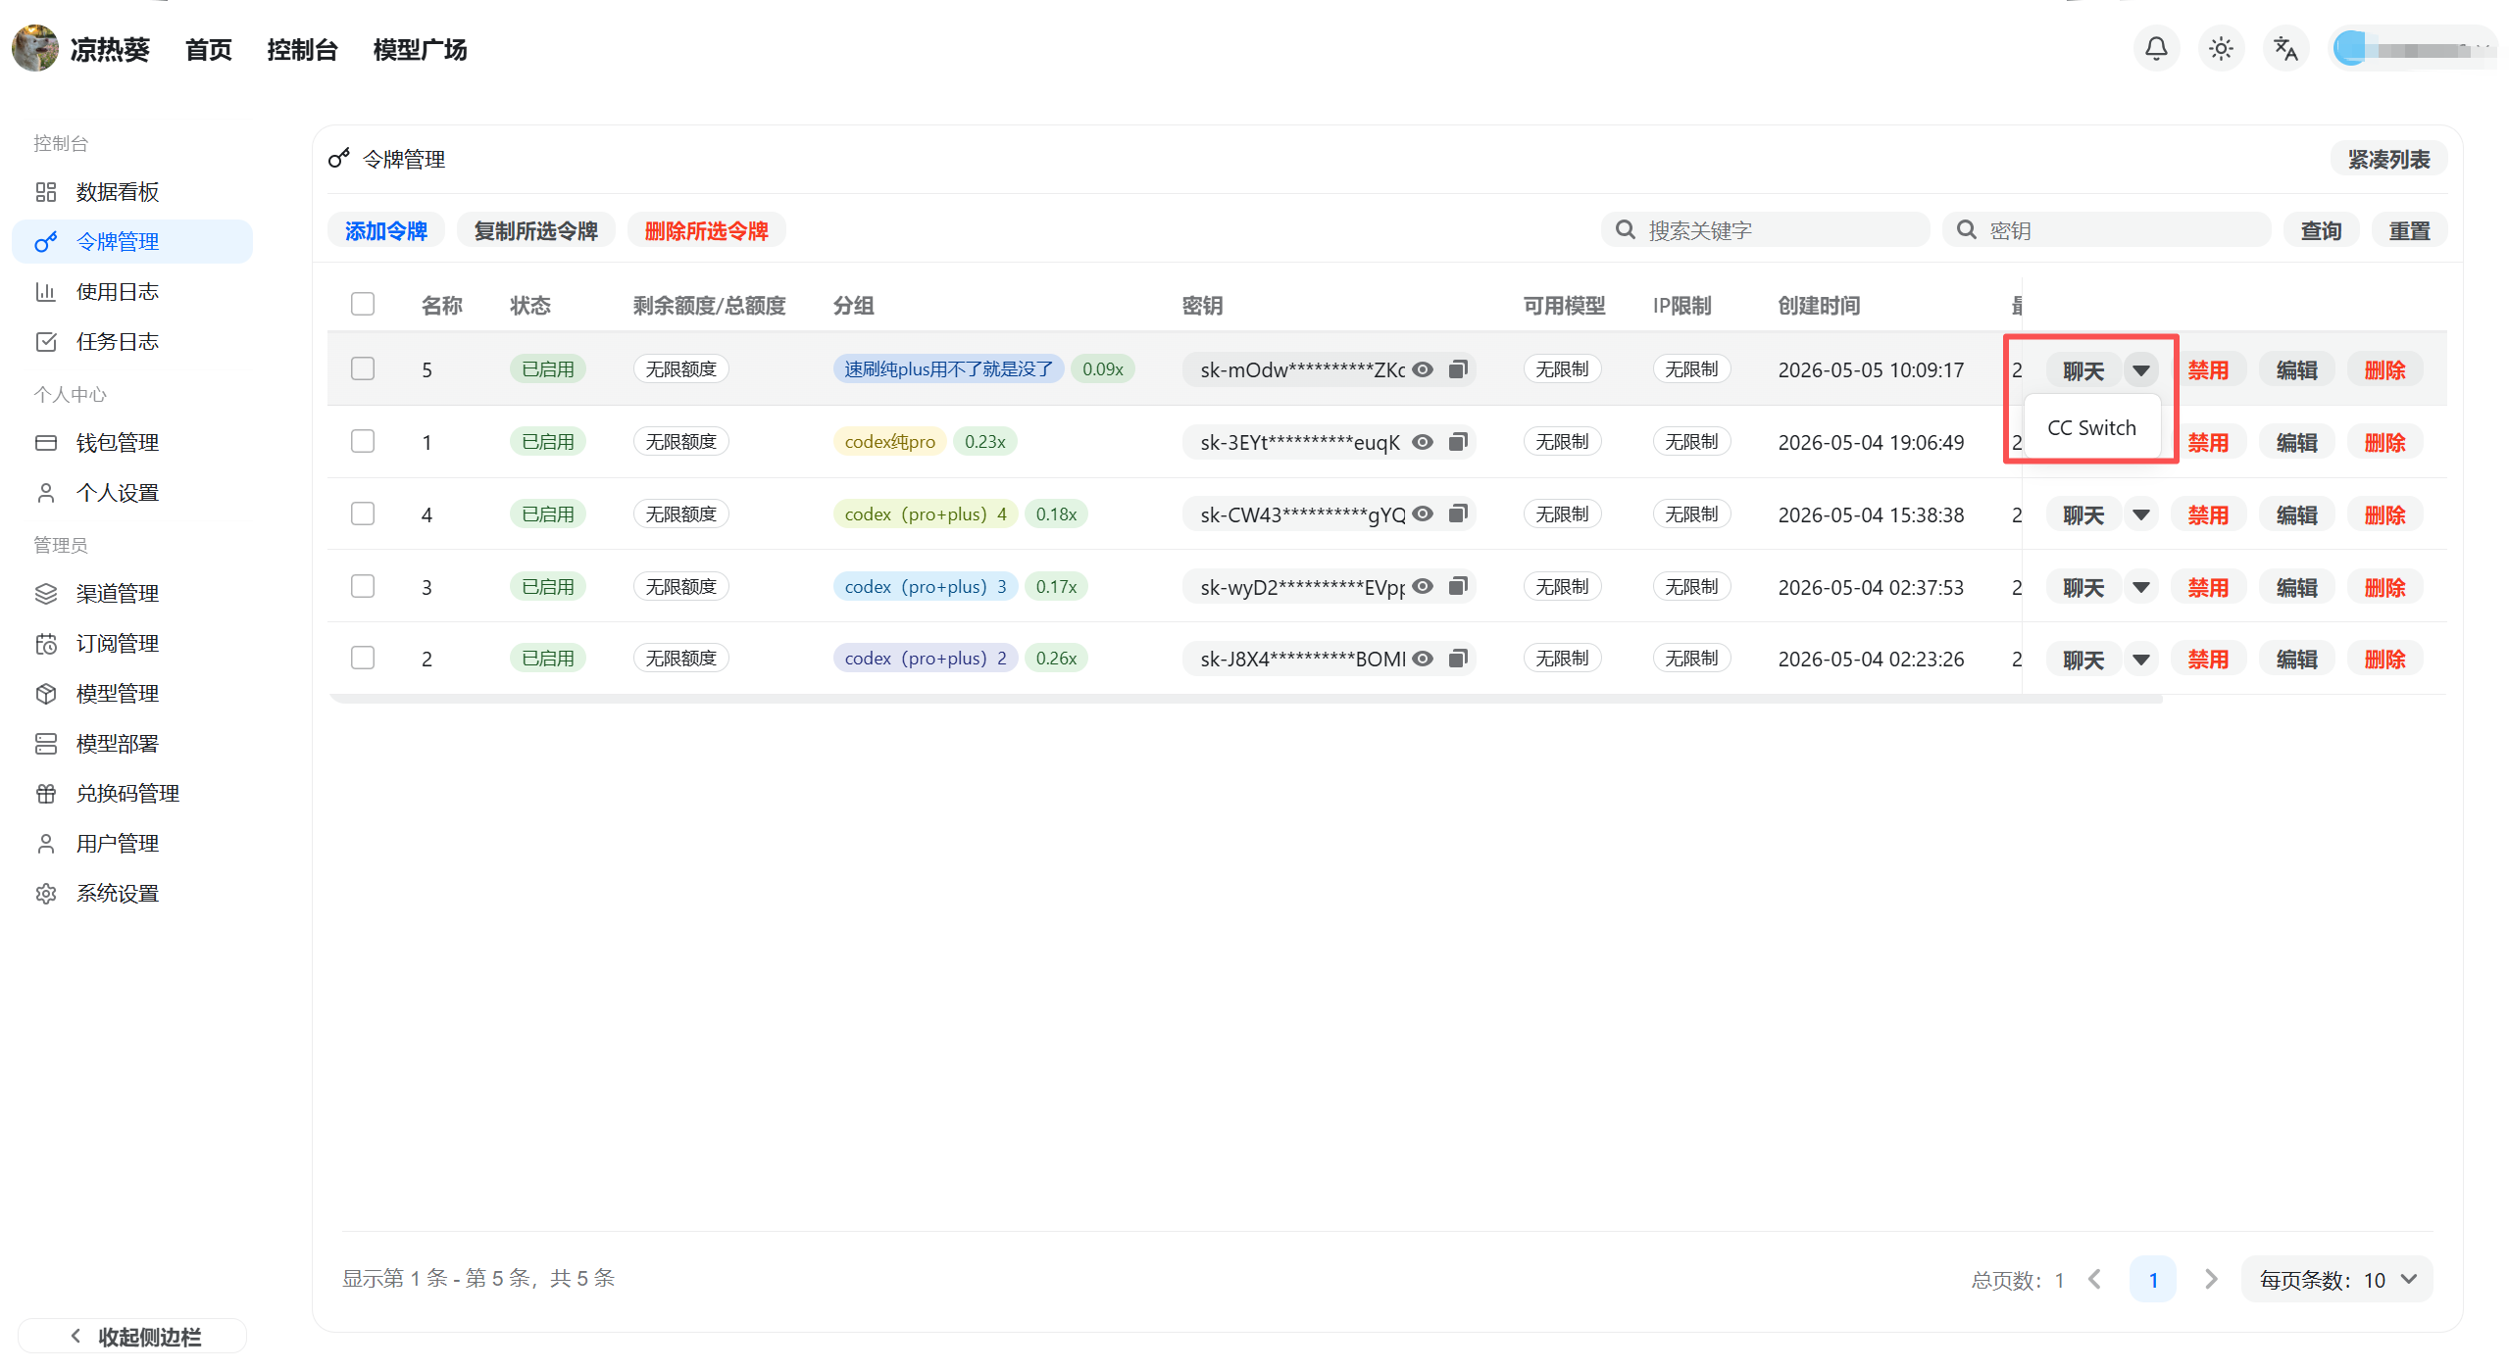Open 令牌管理 in the sidebar
The height and width of the screenshot is (1370, 2509).
tap(132, 242)
